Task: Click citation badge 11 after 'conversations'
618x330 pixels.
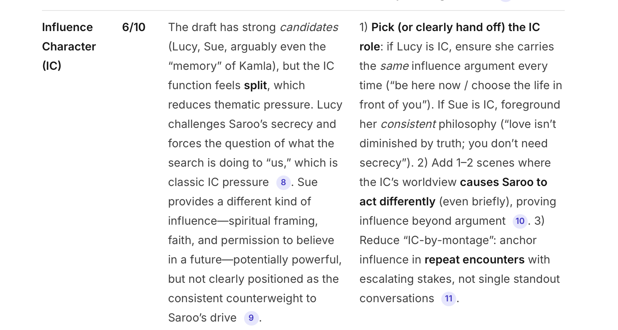Action: [448, 299]
